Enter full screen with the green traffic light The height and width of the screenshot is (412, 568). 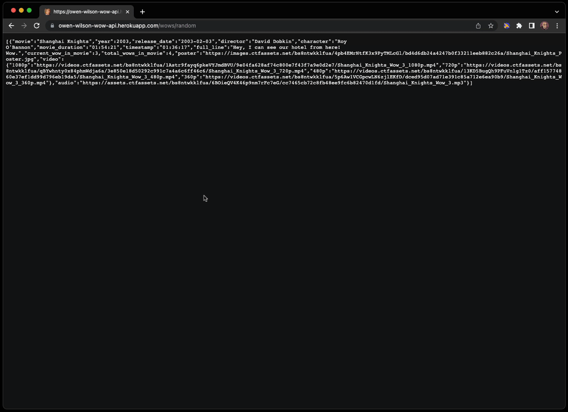click(29, 9)
